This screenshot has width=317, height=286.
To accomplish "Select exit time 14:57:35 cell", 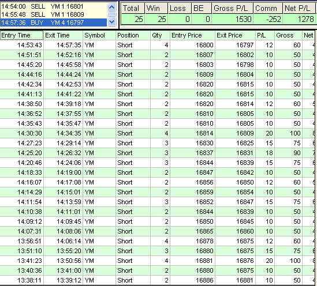I will 63,45.
